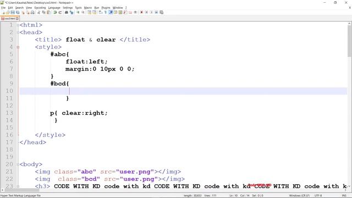
Task: Stop macro recording toolbar icon
Action: click(146, 12)
